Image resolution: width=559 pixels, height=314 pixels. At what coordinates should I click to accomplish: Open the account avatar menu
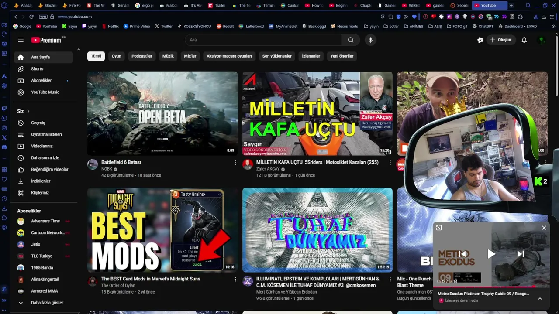pyautogui.click(x=542, y=40)
